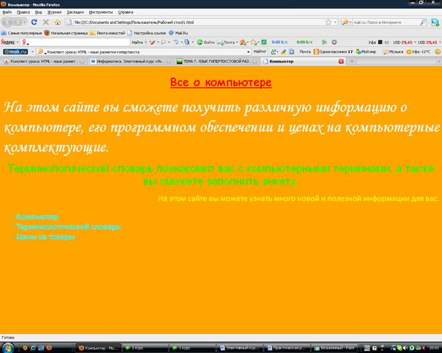Image resolution: width=442 pixels, height=353 pixels.
Task: Open the recent pages dropdown beside forward arrow
Action: click(x=25, y=22)
